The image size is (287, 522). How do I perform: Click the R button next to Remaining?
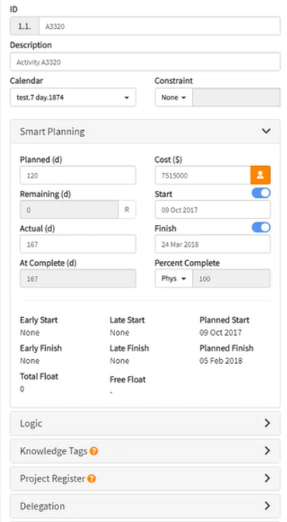point(127,210)
